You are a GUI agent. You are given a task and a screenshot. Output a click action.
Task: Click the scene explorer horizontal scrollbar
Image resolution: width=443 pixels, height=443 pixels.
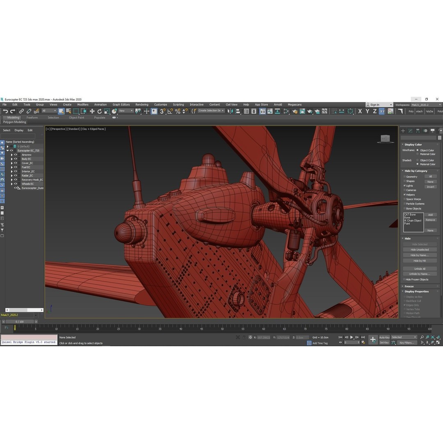point(24,310)
